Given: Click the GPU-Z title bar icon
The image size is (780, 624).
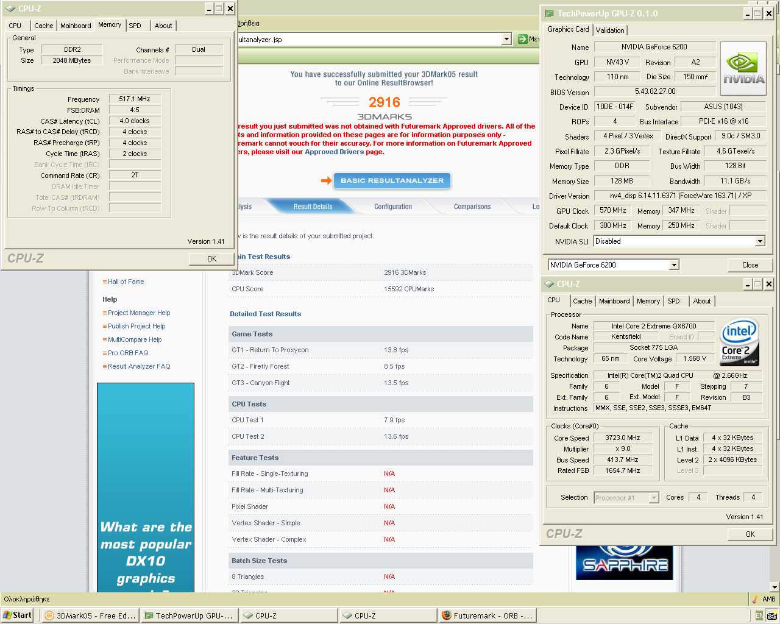Looking at the screenshot, I should click(x=549, y=13).
